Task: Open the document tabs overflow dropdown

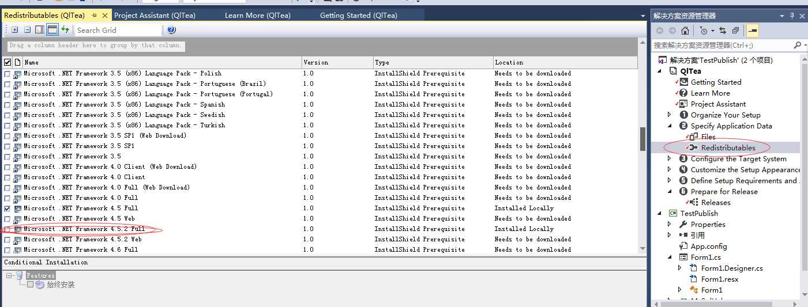Action: pyautogui.click(x=643, y=16)
